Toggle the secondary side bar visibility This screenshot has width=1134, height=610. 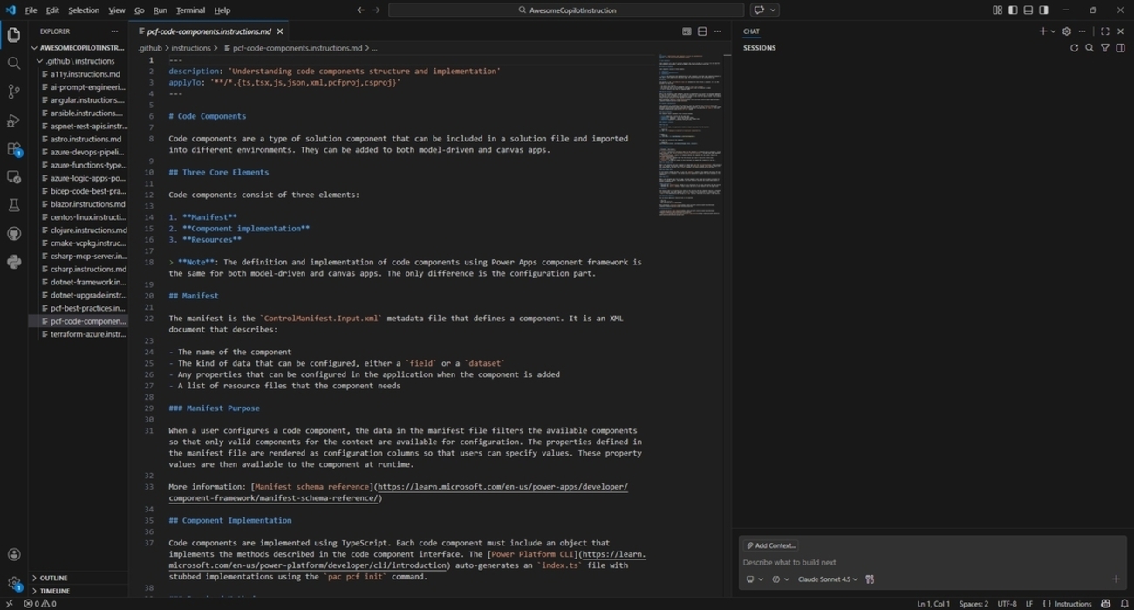click(1044, 10)
